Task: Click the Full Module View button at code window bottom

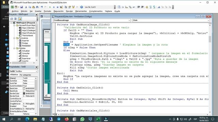Action: (x=56, y=115)
